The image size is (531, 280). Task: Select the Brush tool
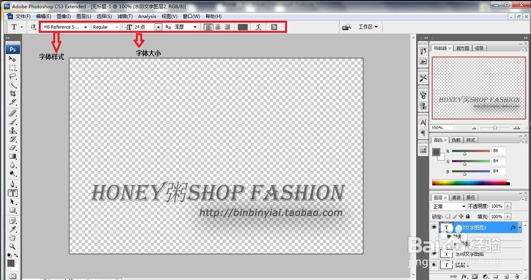click(13, 122)
